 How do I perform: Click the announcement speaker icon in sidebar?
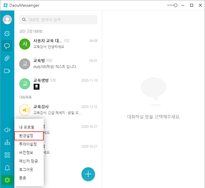(x=7, y=130)
